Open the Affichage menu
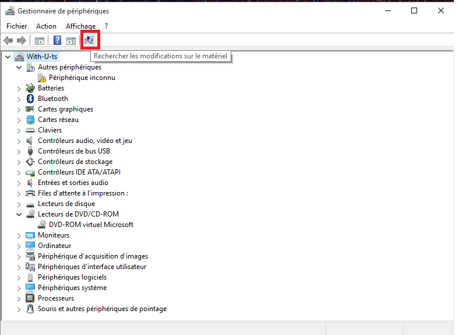 tap(80, 26)
